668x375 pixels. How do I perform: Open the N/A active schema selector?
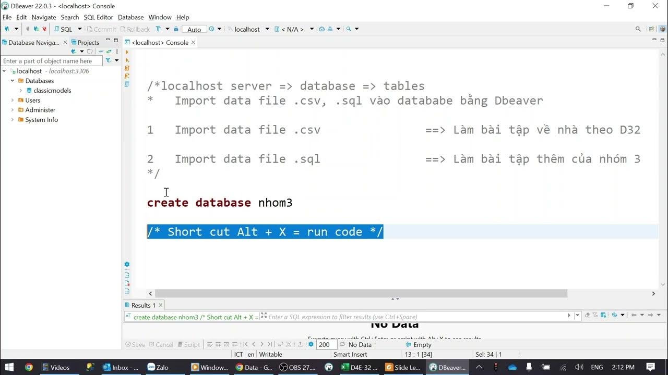[x=294, y=29]
